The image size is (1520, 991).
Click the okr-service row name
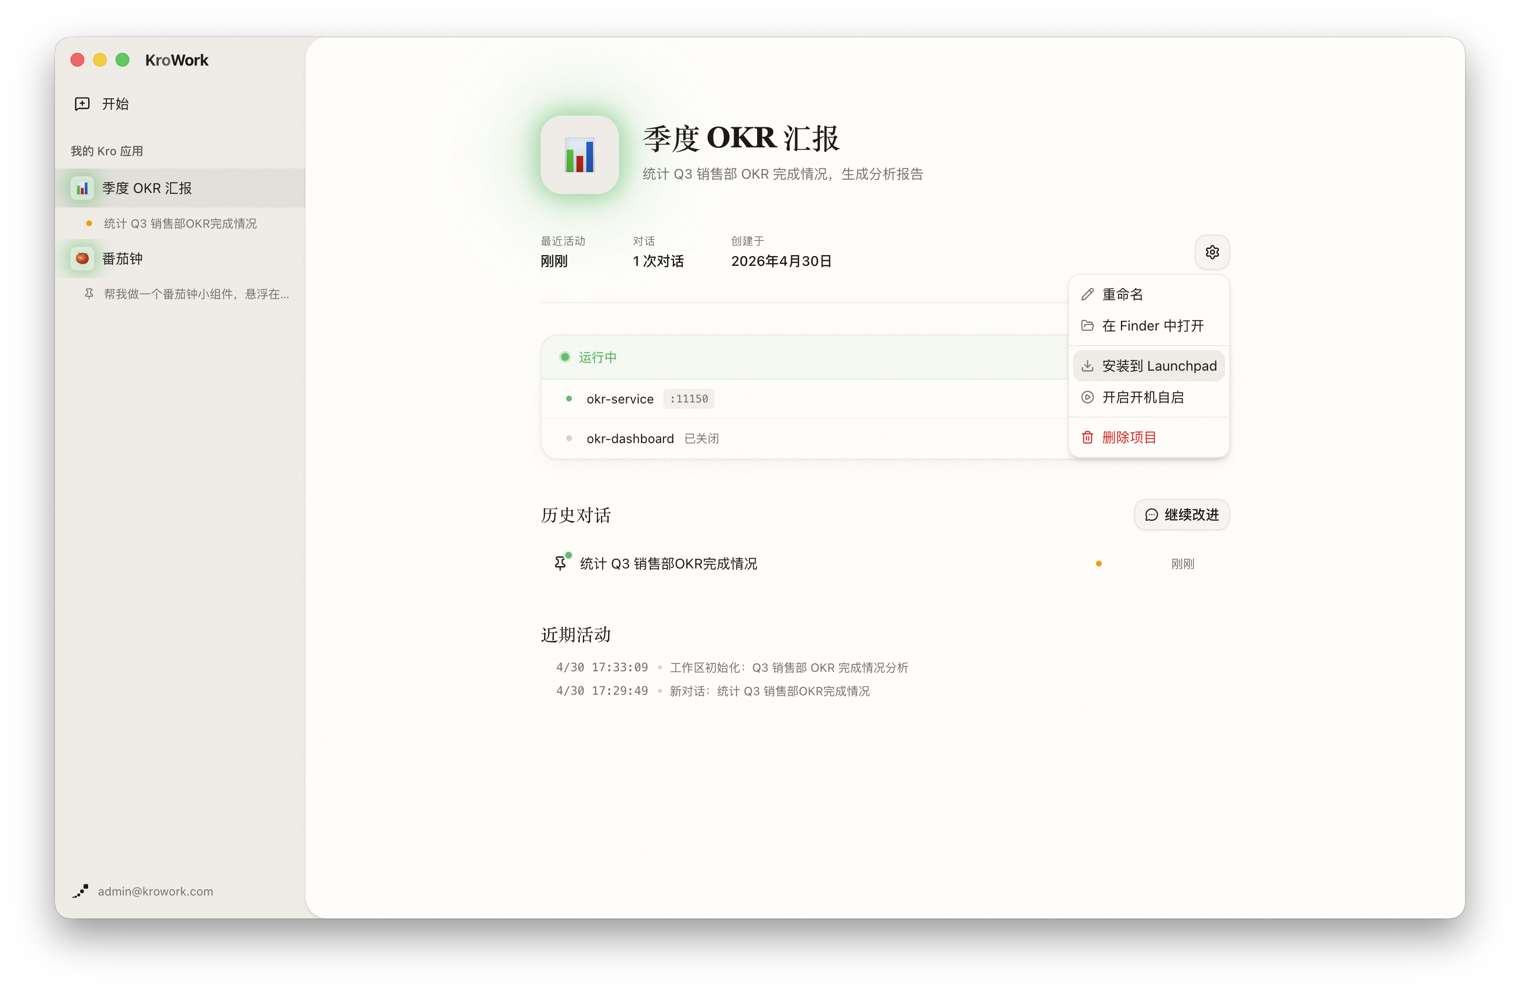(x=619, y=399)
